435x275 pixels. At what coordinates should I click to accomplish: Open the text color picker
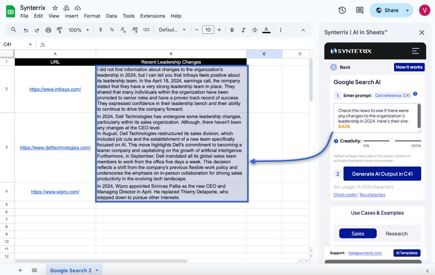tap(266, 30)
